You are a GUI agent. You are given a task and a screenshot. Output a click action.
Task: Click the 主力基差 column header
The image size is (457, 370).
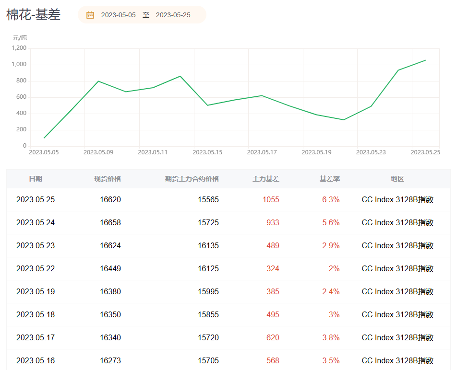pyautogui.click(x=266, y=179)
